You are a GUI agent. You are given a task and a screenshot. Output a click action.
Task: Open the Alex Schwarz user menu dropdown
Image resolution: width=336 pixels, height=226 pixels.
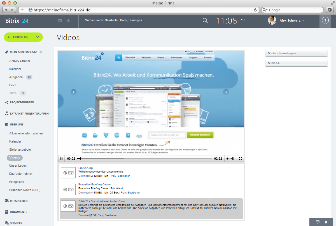pos(304,20)
